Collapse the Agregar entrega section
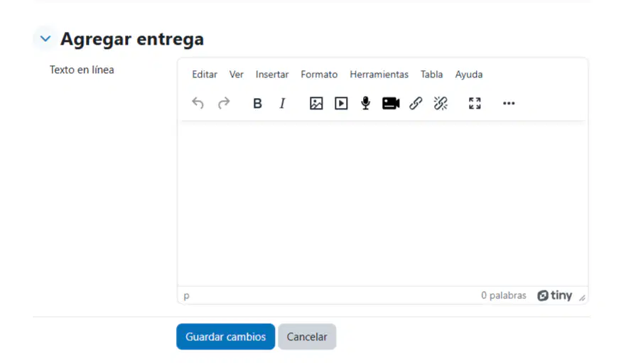This screenshot has width=621, height=363. tap(45, 39)
